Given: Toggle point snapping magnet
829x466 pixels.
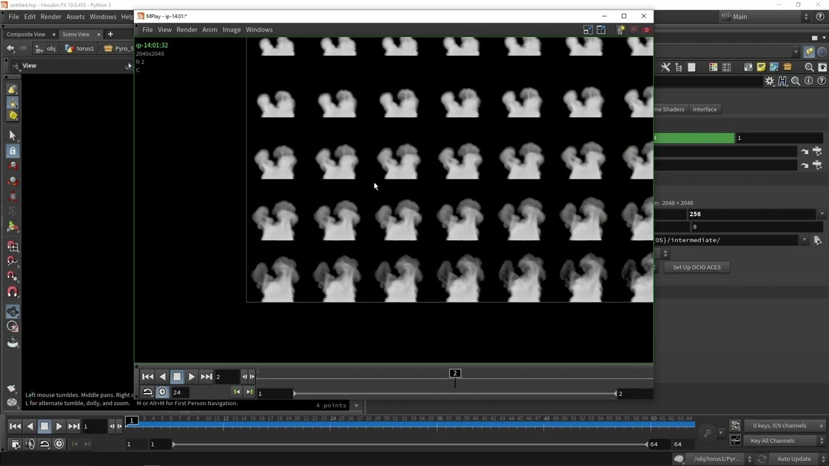Looking at the screenshot, I should (x=12, y=276).
